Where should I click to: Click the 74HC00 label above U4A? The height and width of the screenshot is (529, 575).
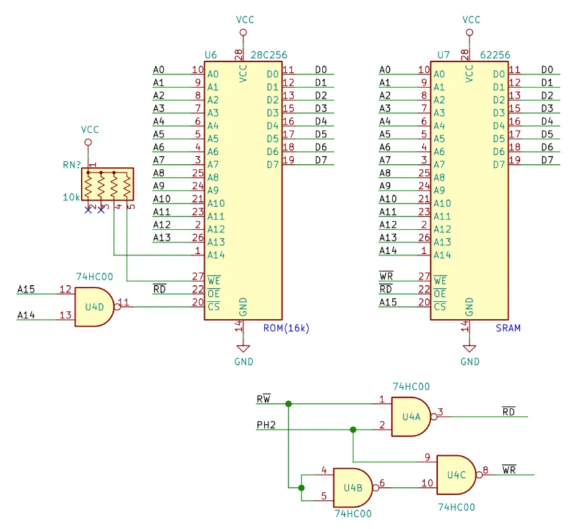click(x=411, y=386)
